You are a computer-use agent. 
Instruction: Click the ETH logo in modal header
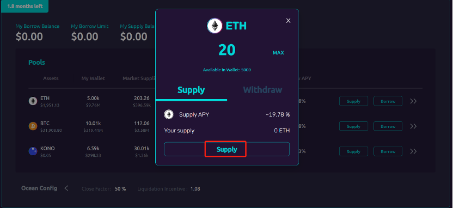pos(215,26)
